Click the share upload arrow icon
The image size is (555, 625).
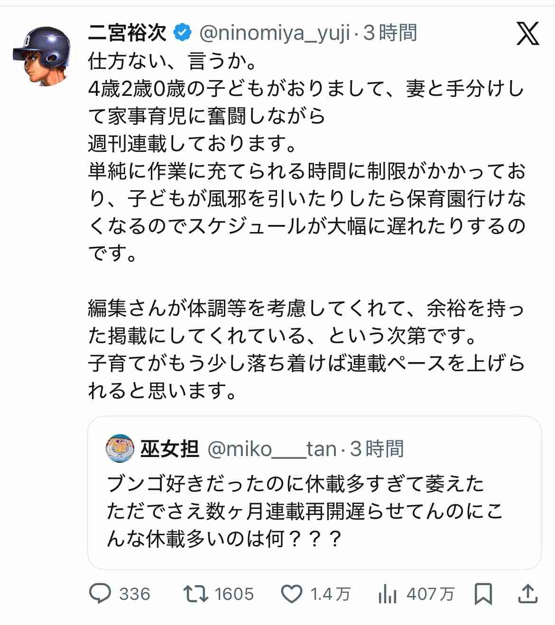[527, 594]
